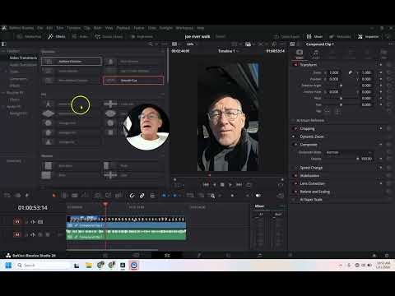
Task: Stop playback in the viewer
Action: tap(222, 185)
